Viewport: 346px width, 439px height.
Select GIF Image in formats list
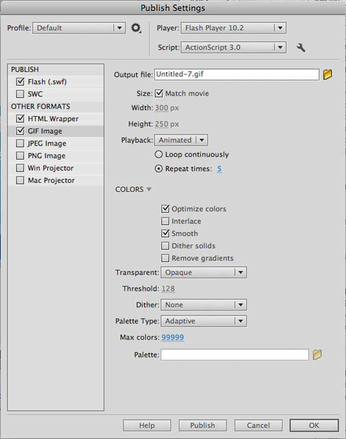[45, 132]
